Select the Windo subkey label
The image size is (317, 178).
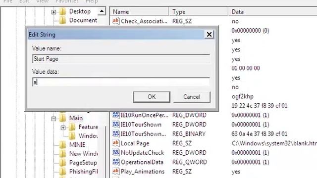pyautogui.click(x=88, y=136)
